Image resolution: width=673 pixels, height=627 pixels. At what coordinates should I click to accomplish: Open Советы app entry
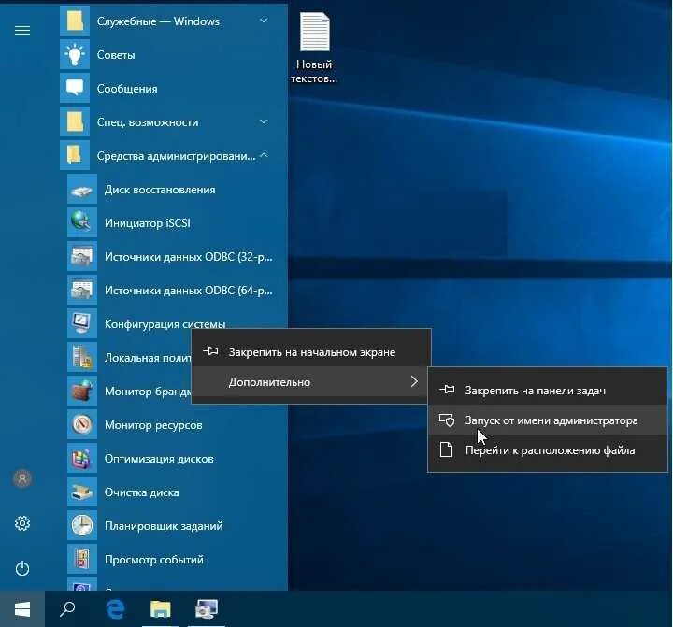coord(174,54)
